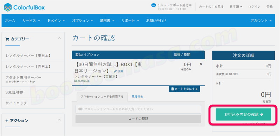The image size is (280, 136).
Task: Go to ホーム in the navigation bar
Action: coord(10,21)
